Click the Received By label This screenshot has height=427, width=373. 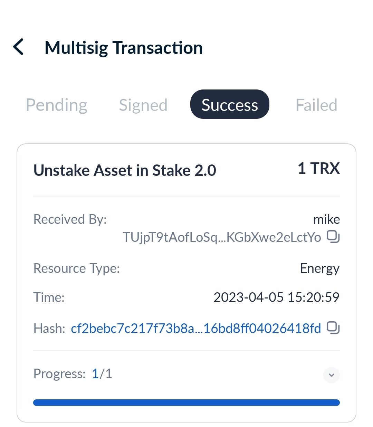pyautogui.click(x=70, y=219)
